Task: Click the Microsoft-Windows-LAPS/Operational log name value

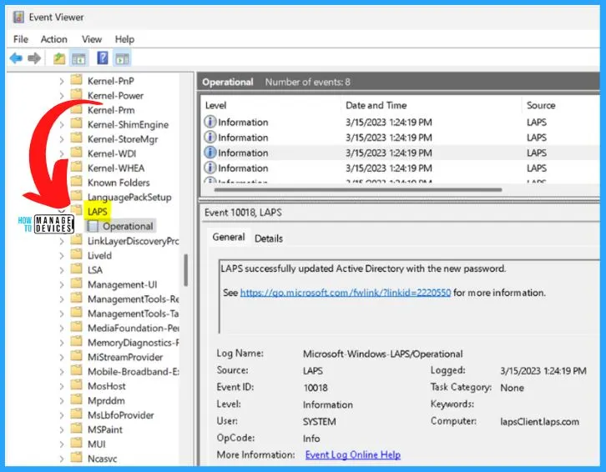Action: pyautogui.click(x=382, y=354)
